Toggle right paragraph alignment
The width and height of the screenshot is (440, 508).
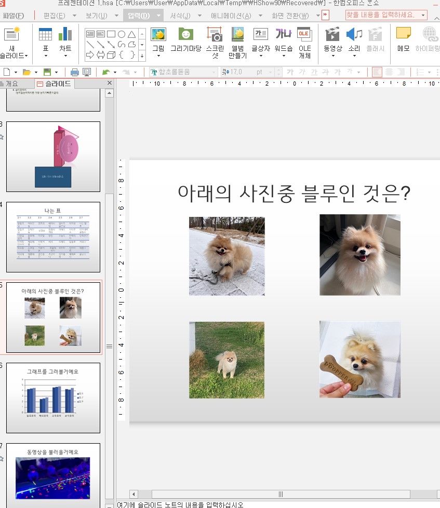401,72
